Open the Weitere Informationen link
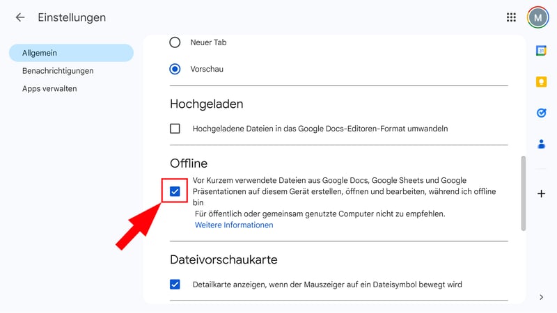Viewport: 557px width, 313px height. click(234, 225)
